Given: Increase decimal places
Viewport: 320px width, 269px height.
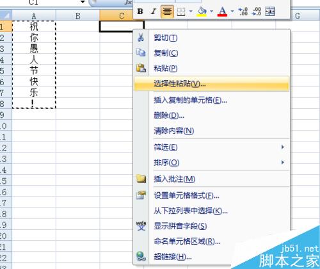Looking at the screenshot, I should coord(243,12).
